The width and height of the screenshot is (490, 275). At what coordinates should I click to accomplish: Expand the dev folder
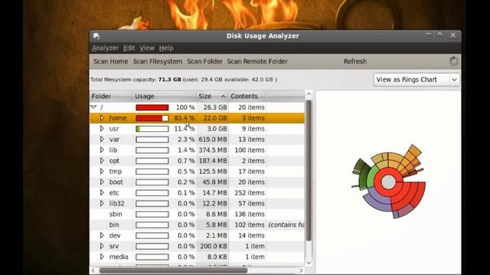(102, 235)
